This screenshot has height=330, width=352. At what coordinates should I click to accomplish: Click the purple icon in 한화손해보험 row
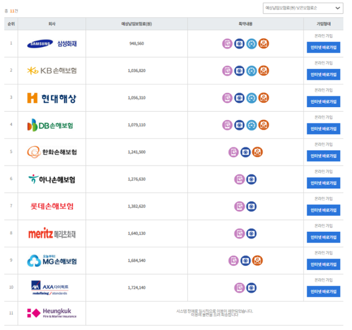(234, 152)
